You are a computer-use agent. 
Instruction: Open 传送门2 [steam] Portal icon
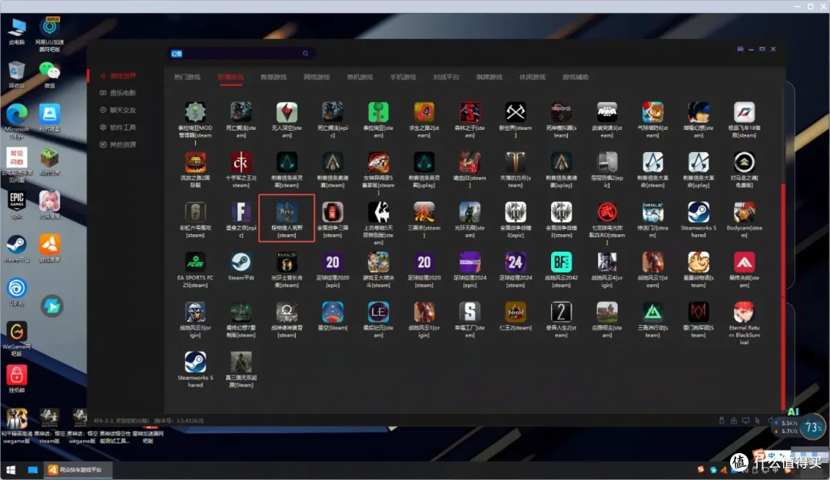(x=652, y=212)
